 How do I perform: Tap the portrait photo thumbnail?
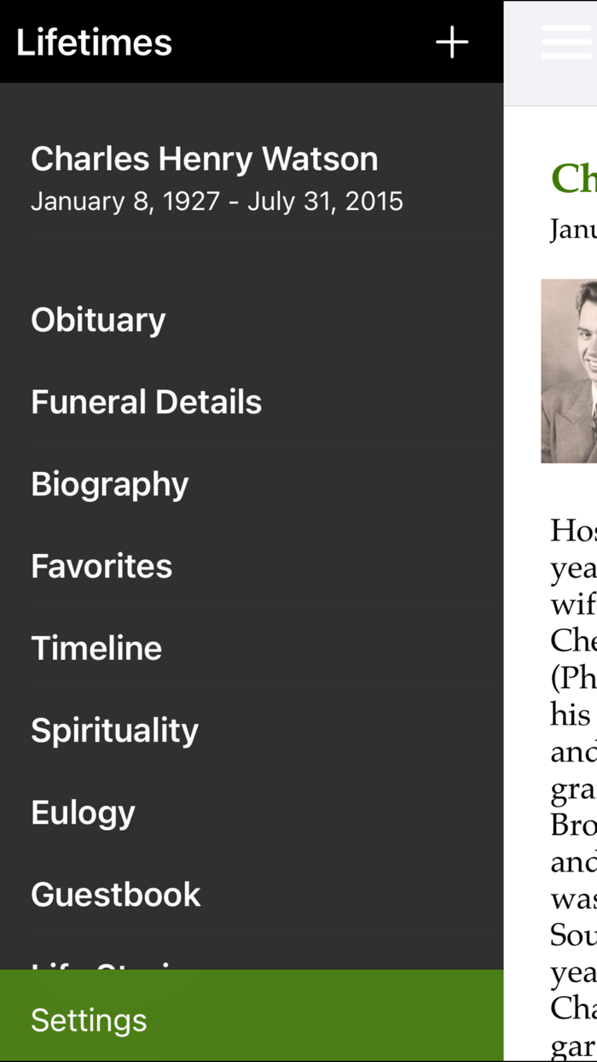point(570,371)
